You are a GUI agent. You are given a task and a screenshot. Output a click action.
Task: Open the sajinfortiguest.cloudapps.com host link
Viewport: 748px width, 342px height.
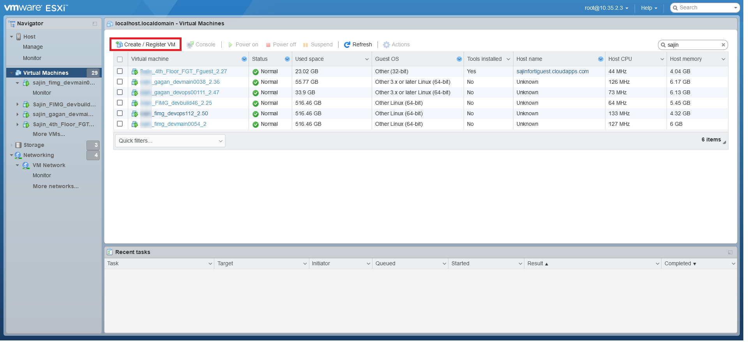coord(552,71)
